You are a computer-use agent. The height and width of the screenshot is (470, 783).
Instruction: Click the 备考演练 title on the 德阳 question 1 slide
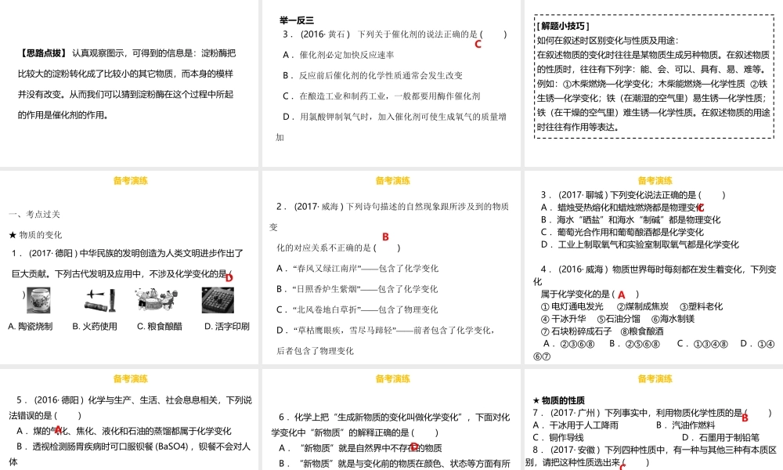(x=130, y=181)
